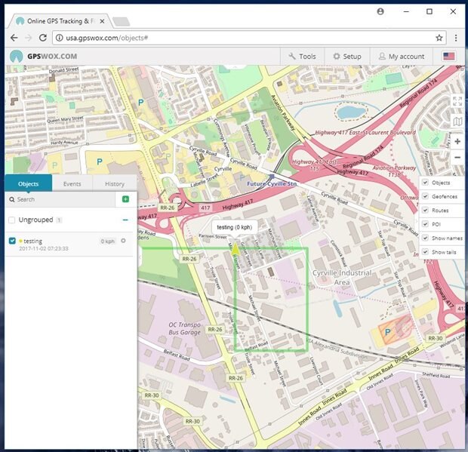Switch to the Events tab
The image size is (468, 452).
pyautogui.click(x=72, y=183)
